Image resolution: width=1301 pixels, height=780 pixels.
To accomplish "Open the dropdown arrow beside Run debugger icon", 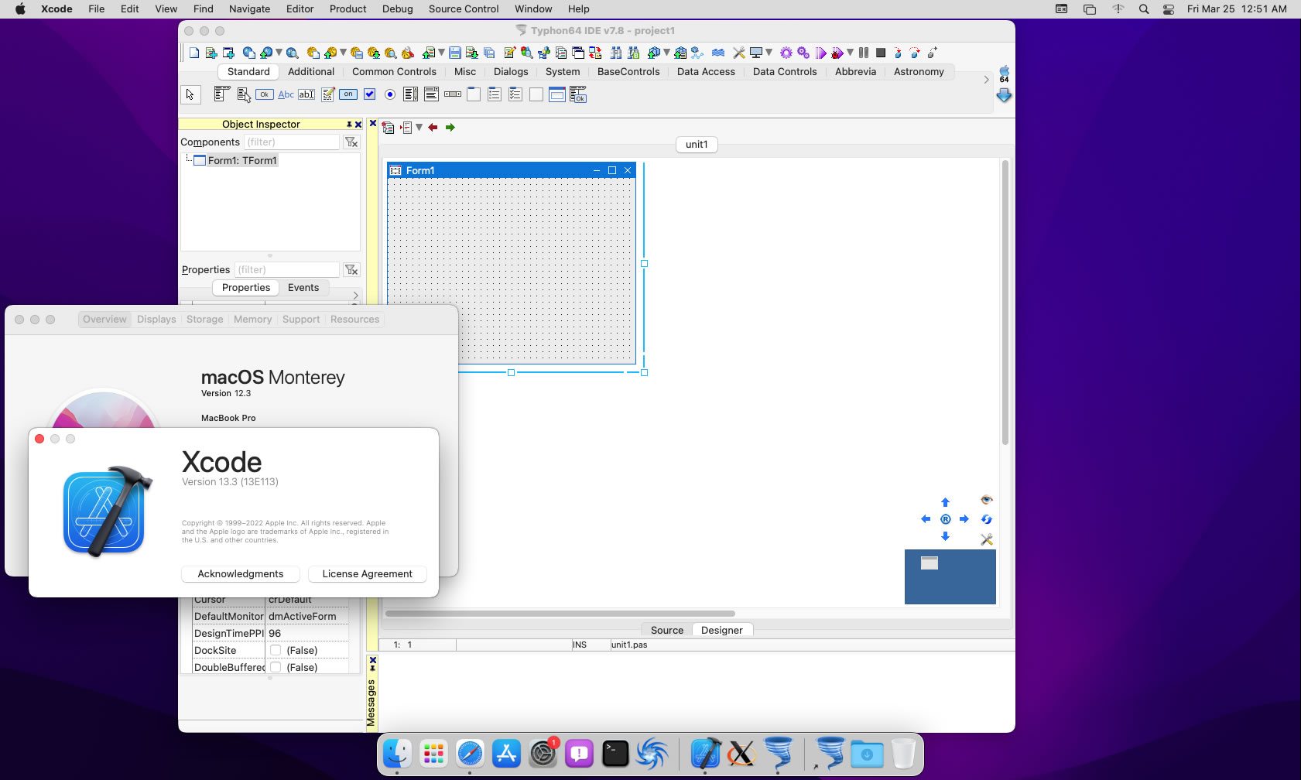I will pyautogui.click(x=850, y=53).
